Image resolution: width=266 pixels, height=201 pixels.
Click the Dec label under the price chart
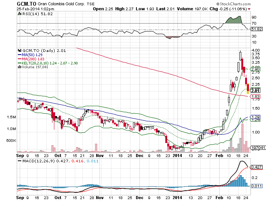pos(139,155)
